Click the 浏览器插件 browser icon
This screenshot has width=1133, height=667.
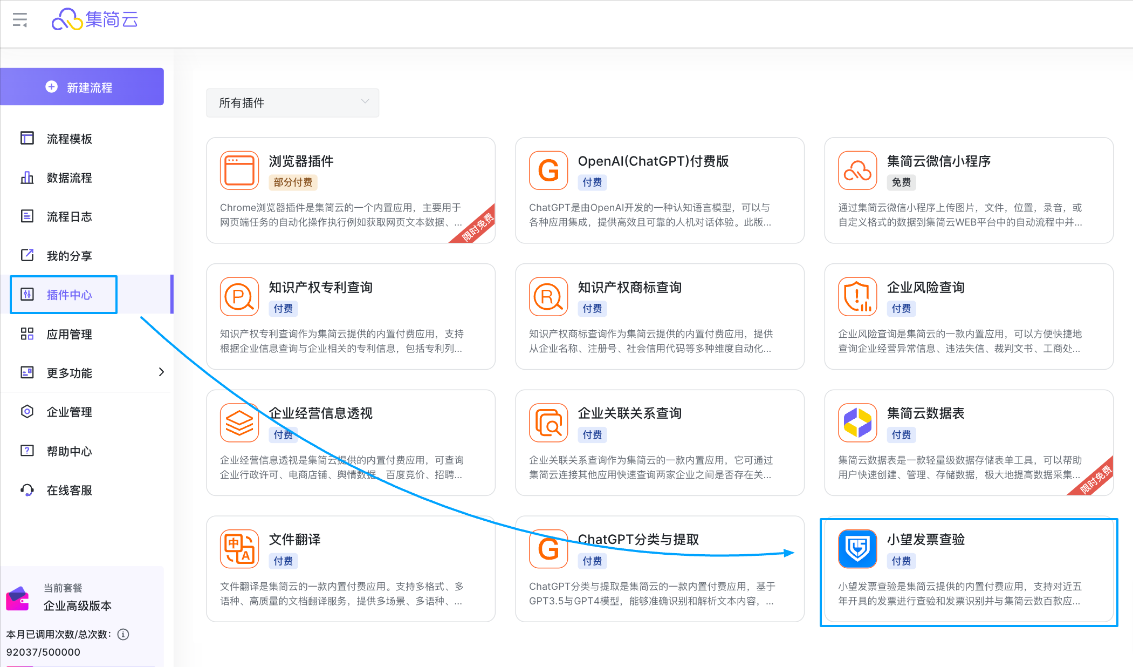pos(239,171)
